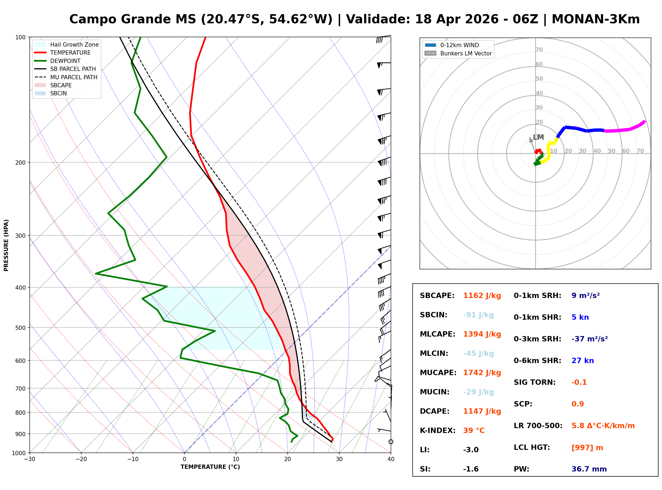Click the SB PARCEL PATH legend entry
This screenshot has width=662, height=490.
tap(40, 69)
